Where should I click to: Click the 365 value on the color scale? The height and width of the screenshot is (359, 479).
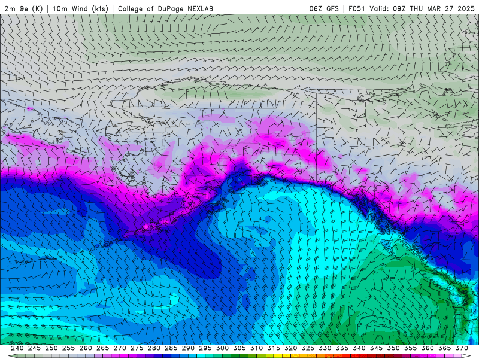click(445, 348)
